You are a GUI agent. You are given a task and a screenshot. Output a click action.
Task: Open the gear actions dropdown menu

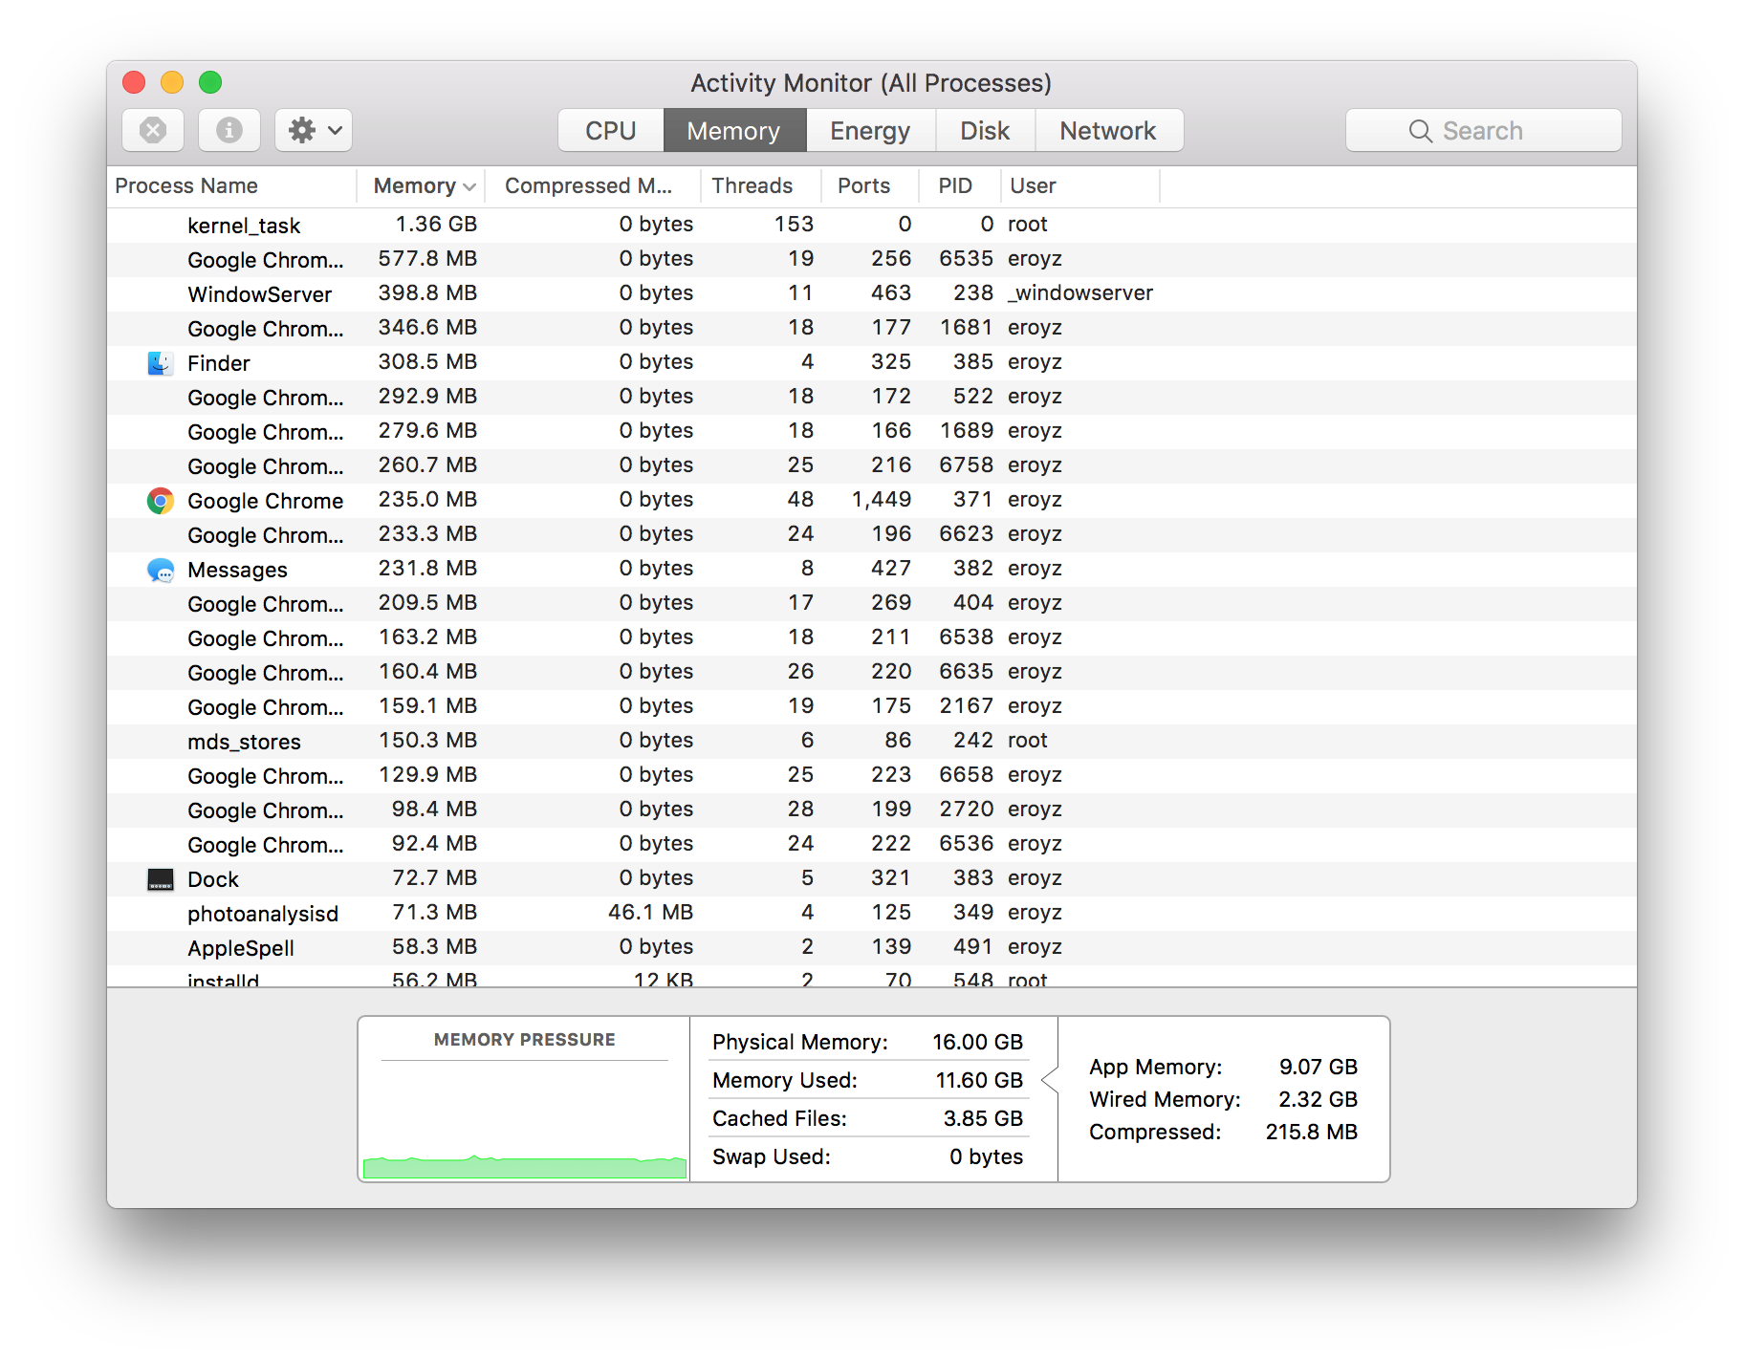[x=314, y=130]
